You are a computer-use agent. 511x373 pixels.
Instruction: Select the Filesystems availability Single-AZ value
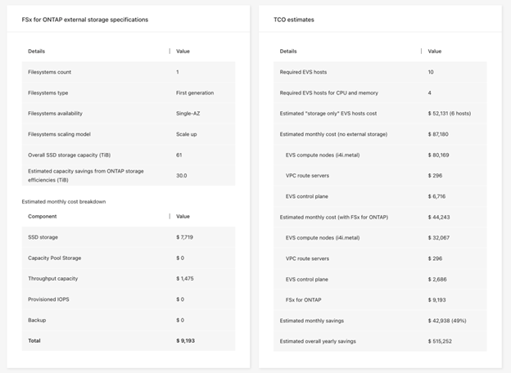188,113
